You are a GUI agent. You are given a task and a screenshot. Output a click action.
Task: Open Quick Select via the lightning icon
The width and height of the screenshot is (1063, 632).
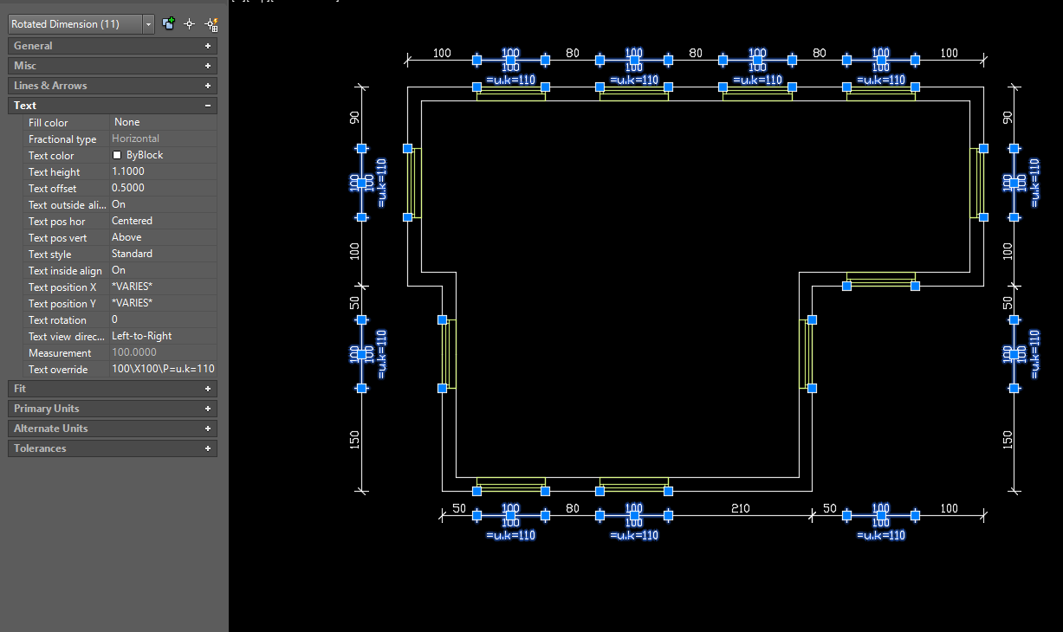pyautogui.click(x=211, y=24)
